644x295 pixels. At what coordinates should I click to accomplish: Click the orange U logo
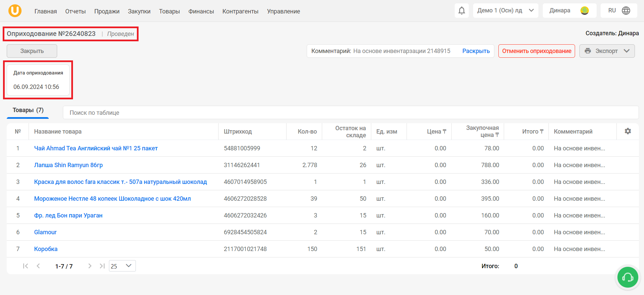click(15, 11)
